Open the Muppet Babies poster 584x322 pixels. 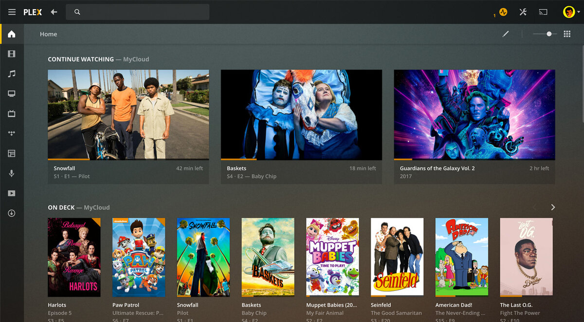[332, 257]
